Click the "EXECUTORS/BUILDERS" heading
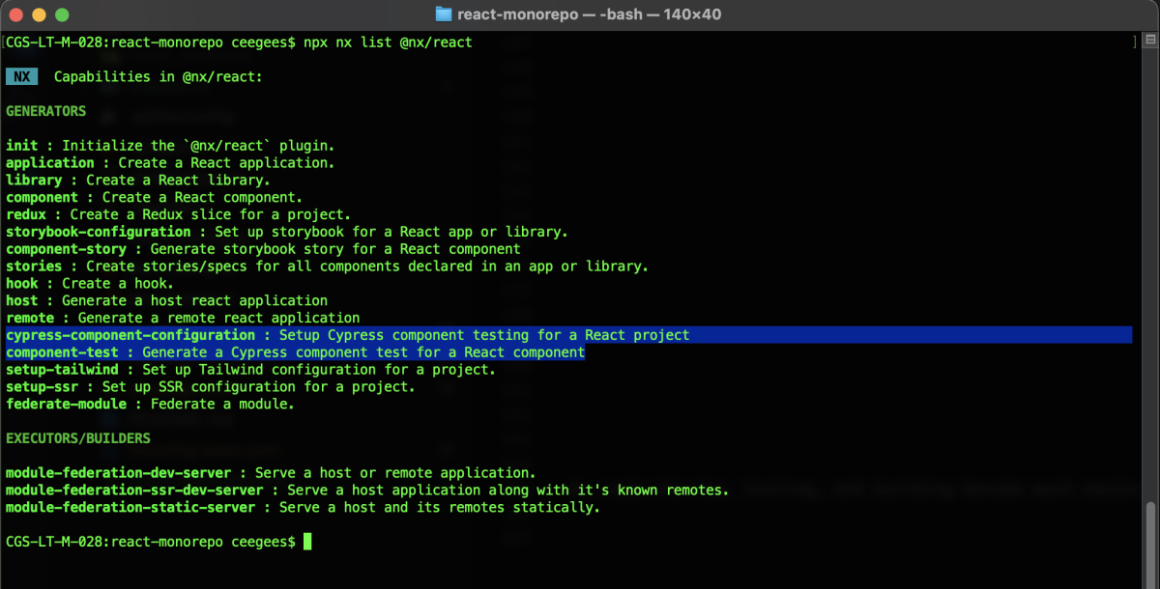The height and width of the screenshot is (589, 1160). (78, 438)
